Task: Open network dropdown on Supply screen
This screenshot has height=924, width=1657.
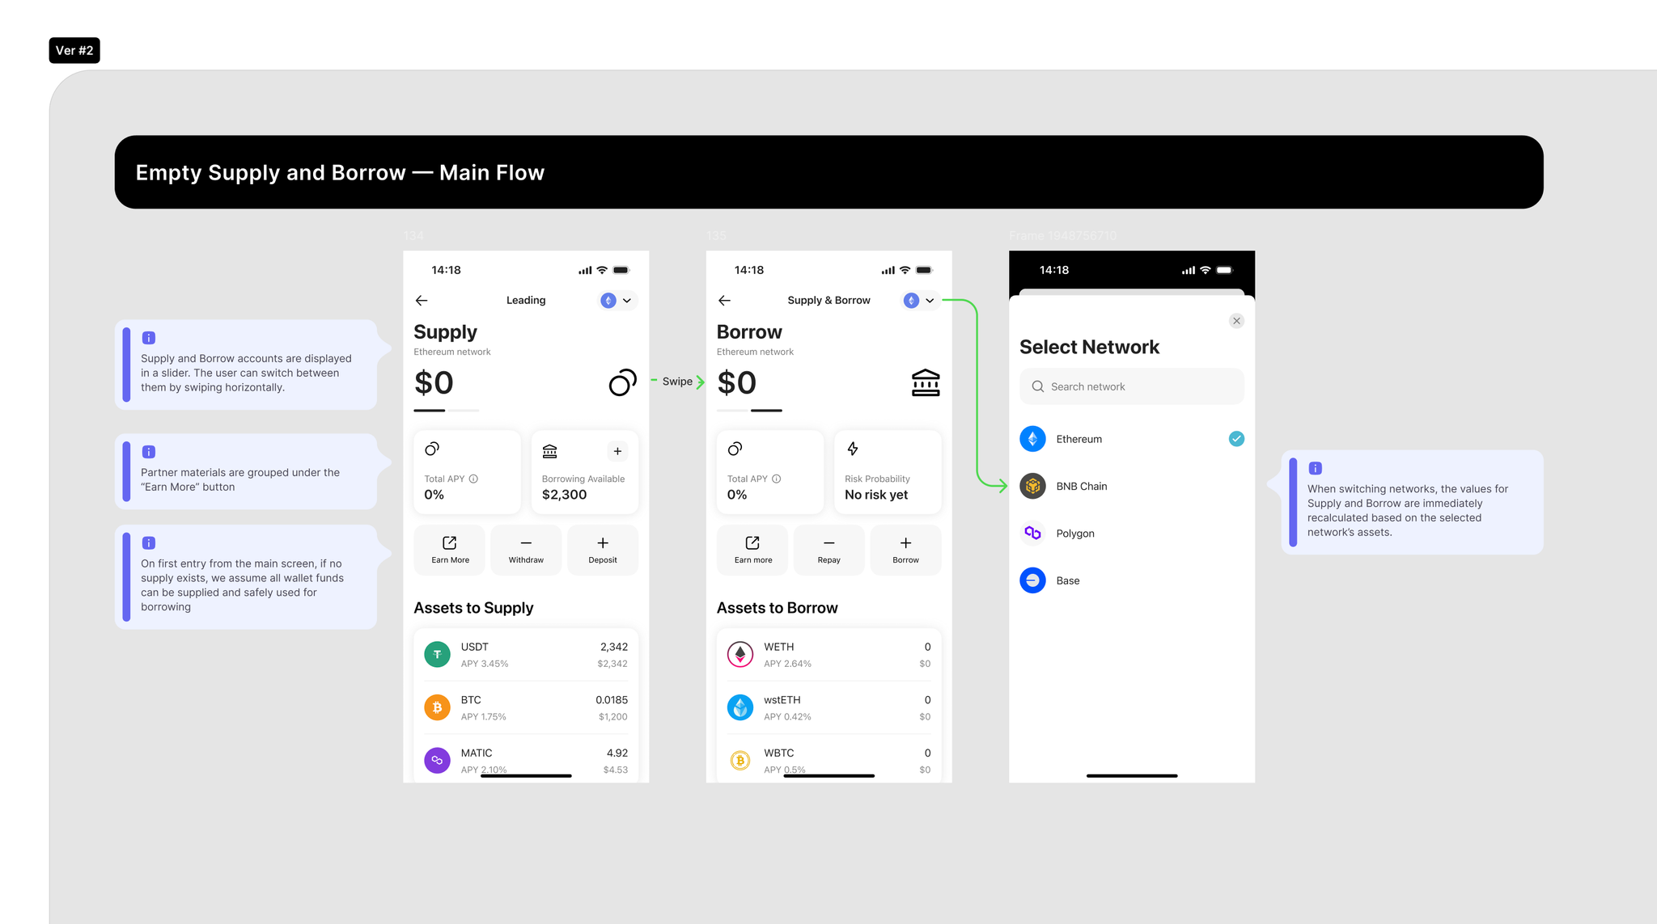Action: [618, 301]
